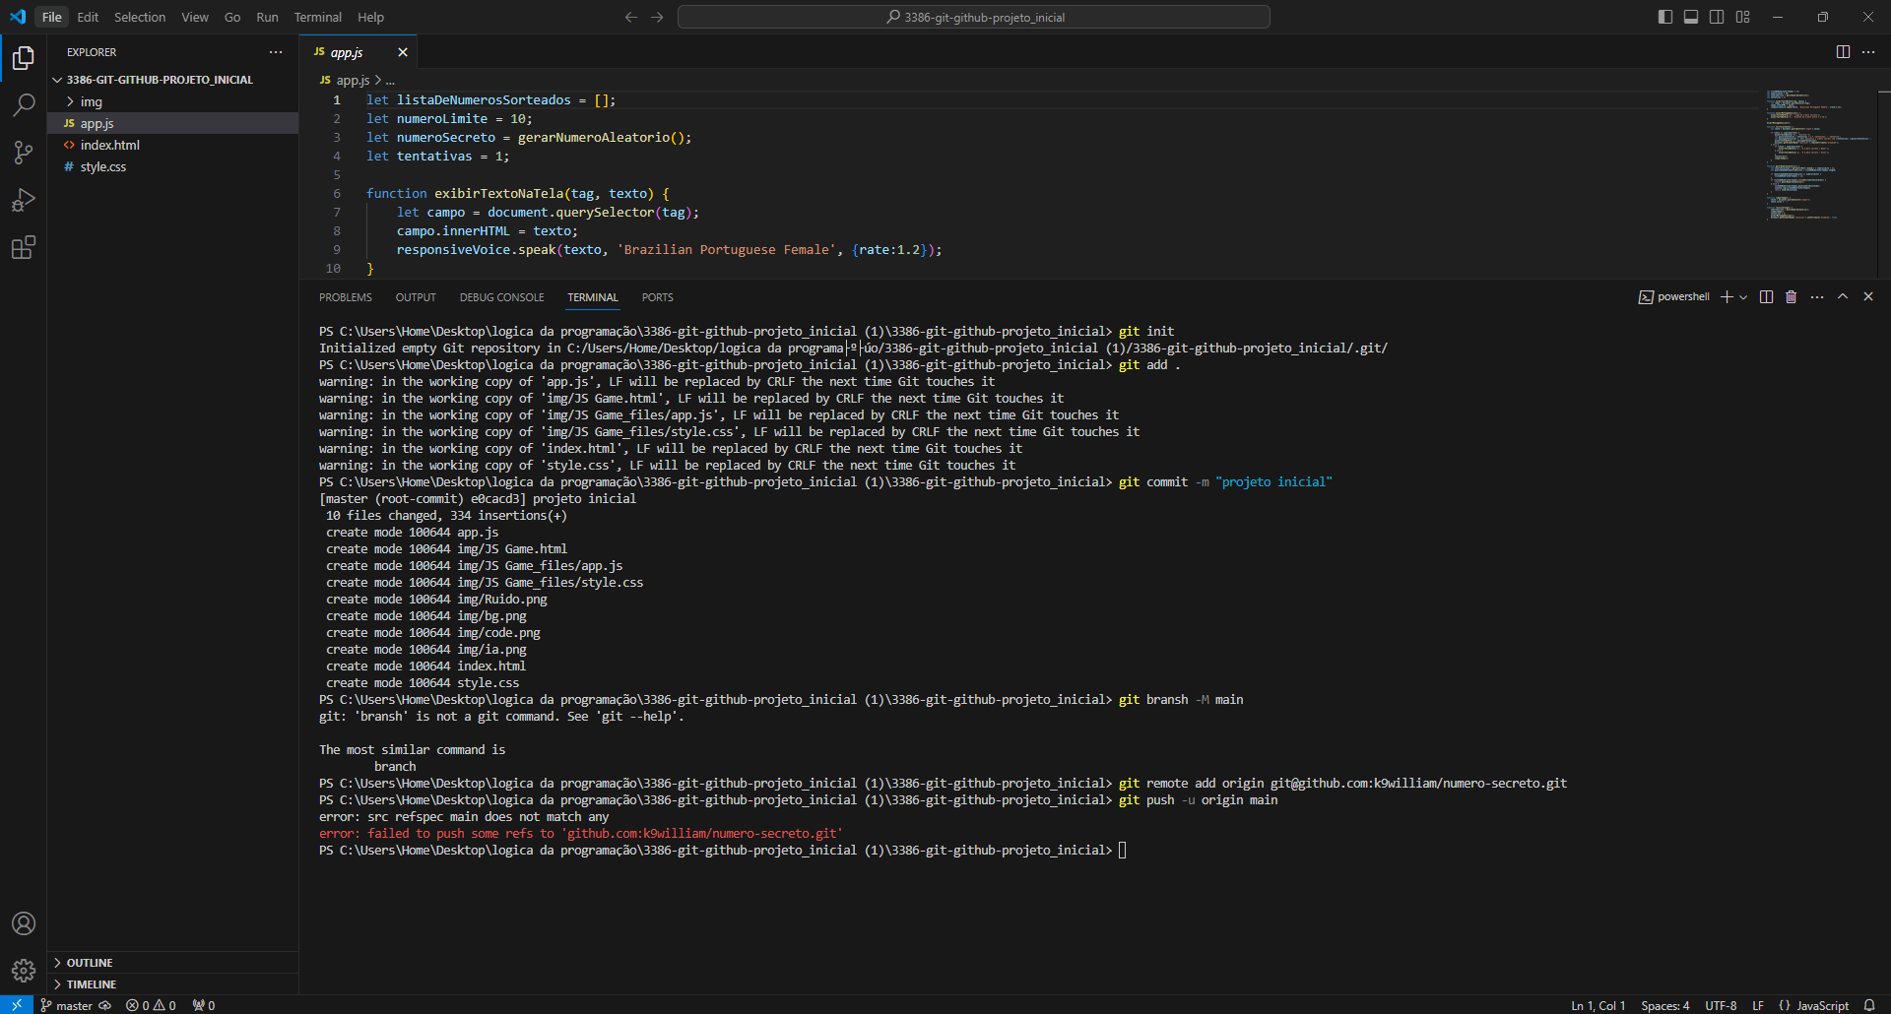Click the ports forwarded status indicator
The image size is (1891, 1014).
pyautogui.click(x=204, y=1005)
